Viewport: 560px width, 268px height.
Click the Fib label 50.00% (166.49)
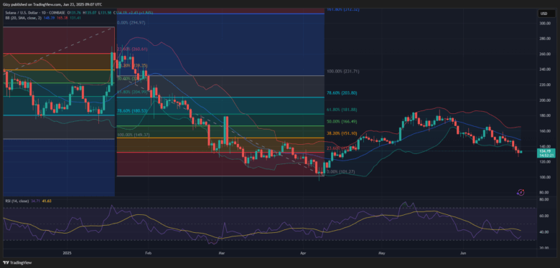(x=342, y=122)
